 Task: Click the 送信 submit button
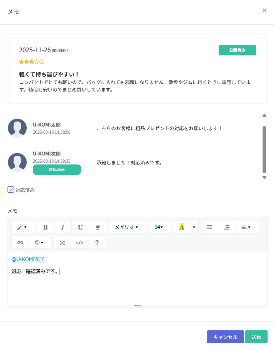click(256, 337)
